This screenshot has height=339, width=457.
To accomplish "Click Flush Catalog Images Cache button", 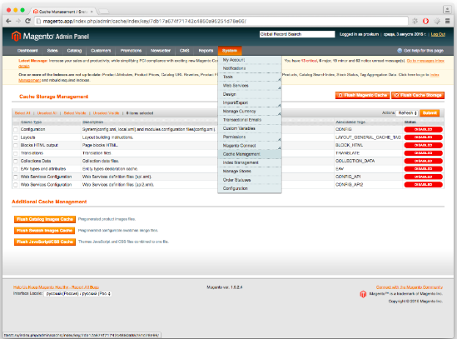I will [x=45, y=219].
